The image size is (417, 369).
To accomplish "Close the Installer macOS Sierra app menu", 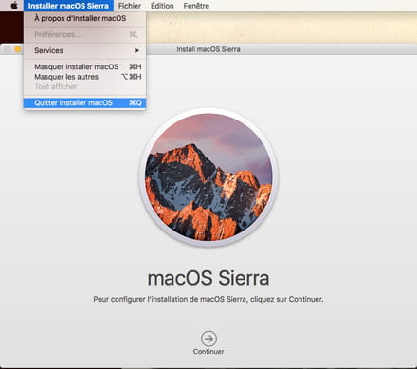I will pyautogui.click(x=68, y=6).
